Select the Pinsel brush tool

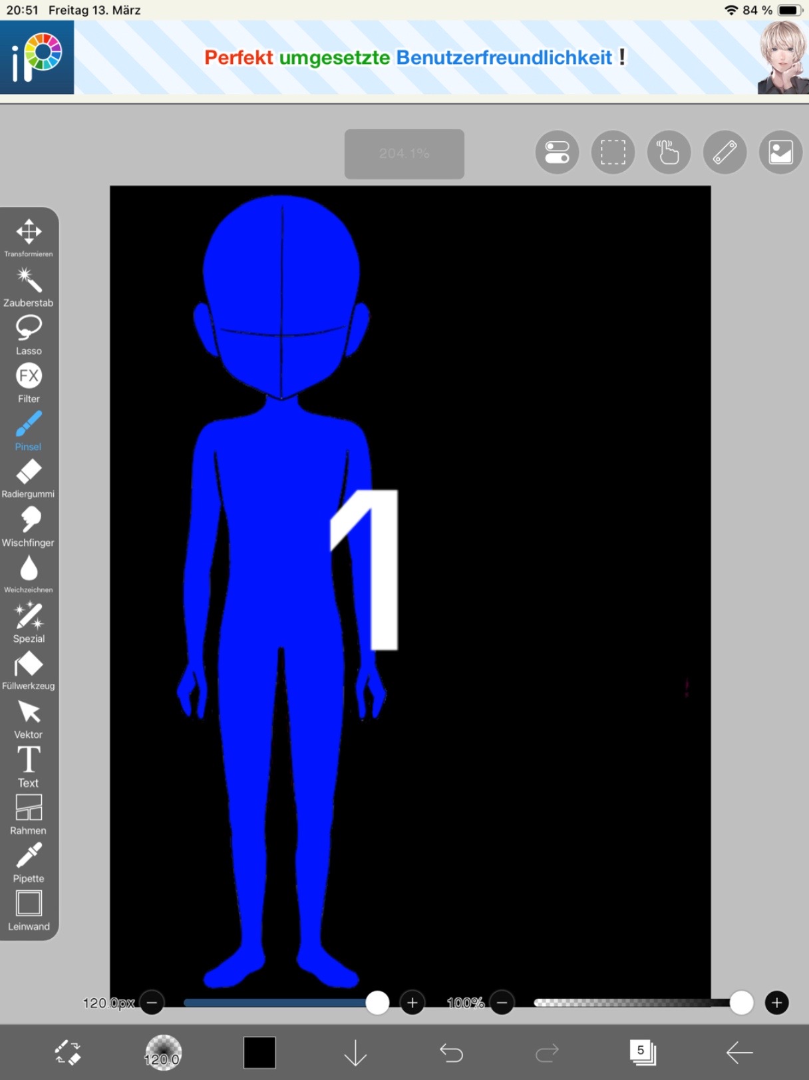(x=29, y=431)
